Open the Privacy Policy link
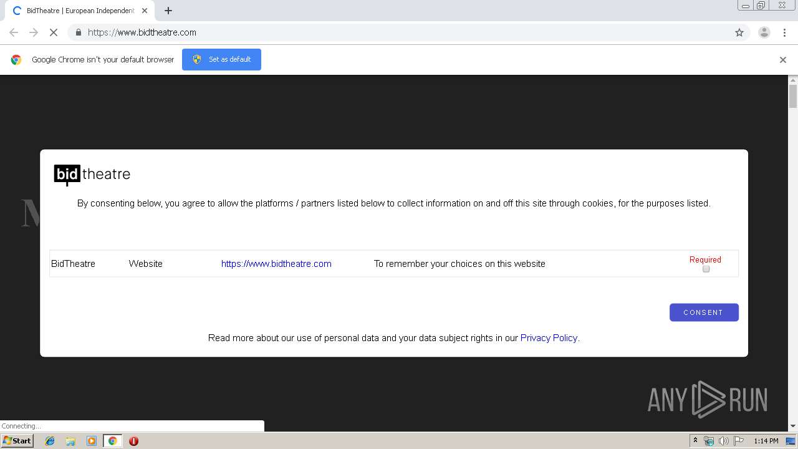This screenshot has height=449, width=798. (549, 338)
